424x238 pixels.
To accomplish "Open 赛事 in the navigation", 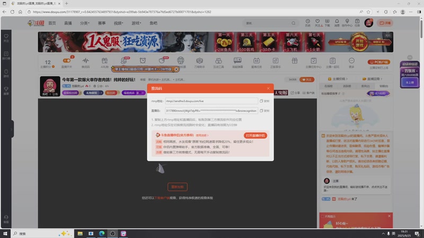I will coord(102,23).
